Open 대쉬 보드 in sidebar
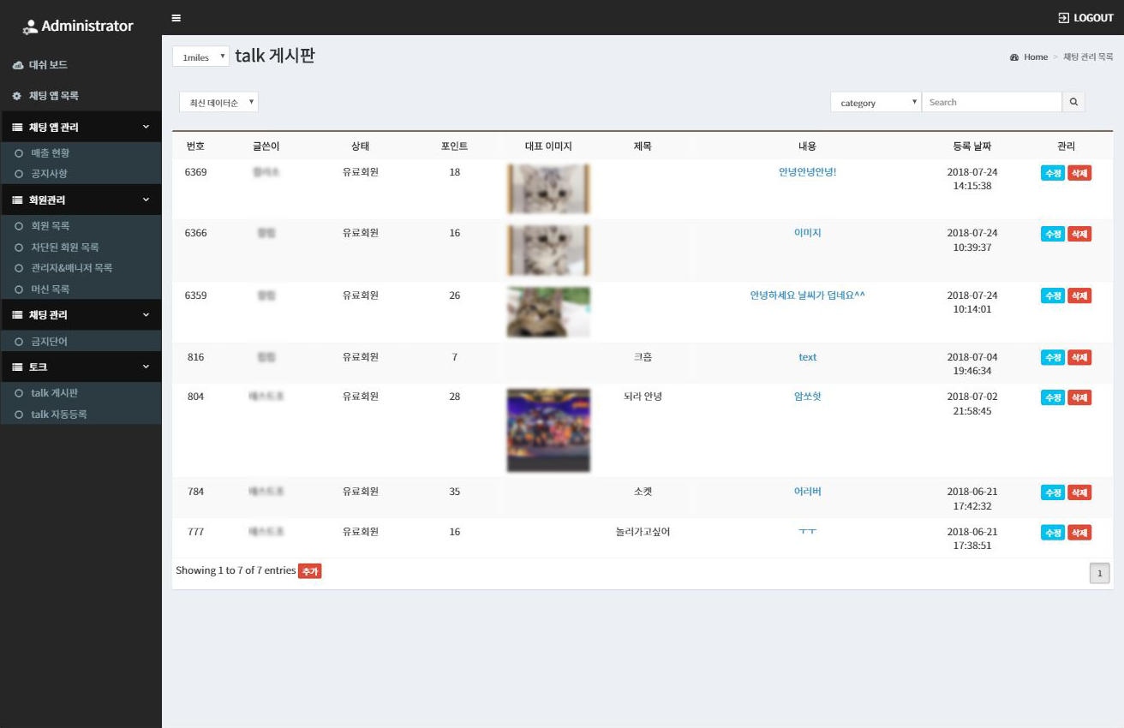This screenshot has width=1124, height=728. point(48,65)
